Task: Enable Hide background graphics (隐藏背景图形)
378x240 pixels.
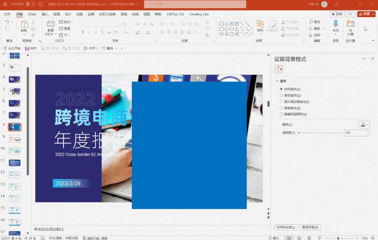Action: [281, 114]
